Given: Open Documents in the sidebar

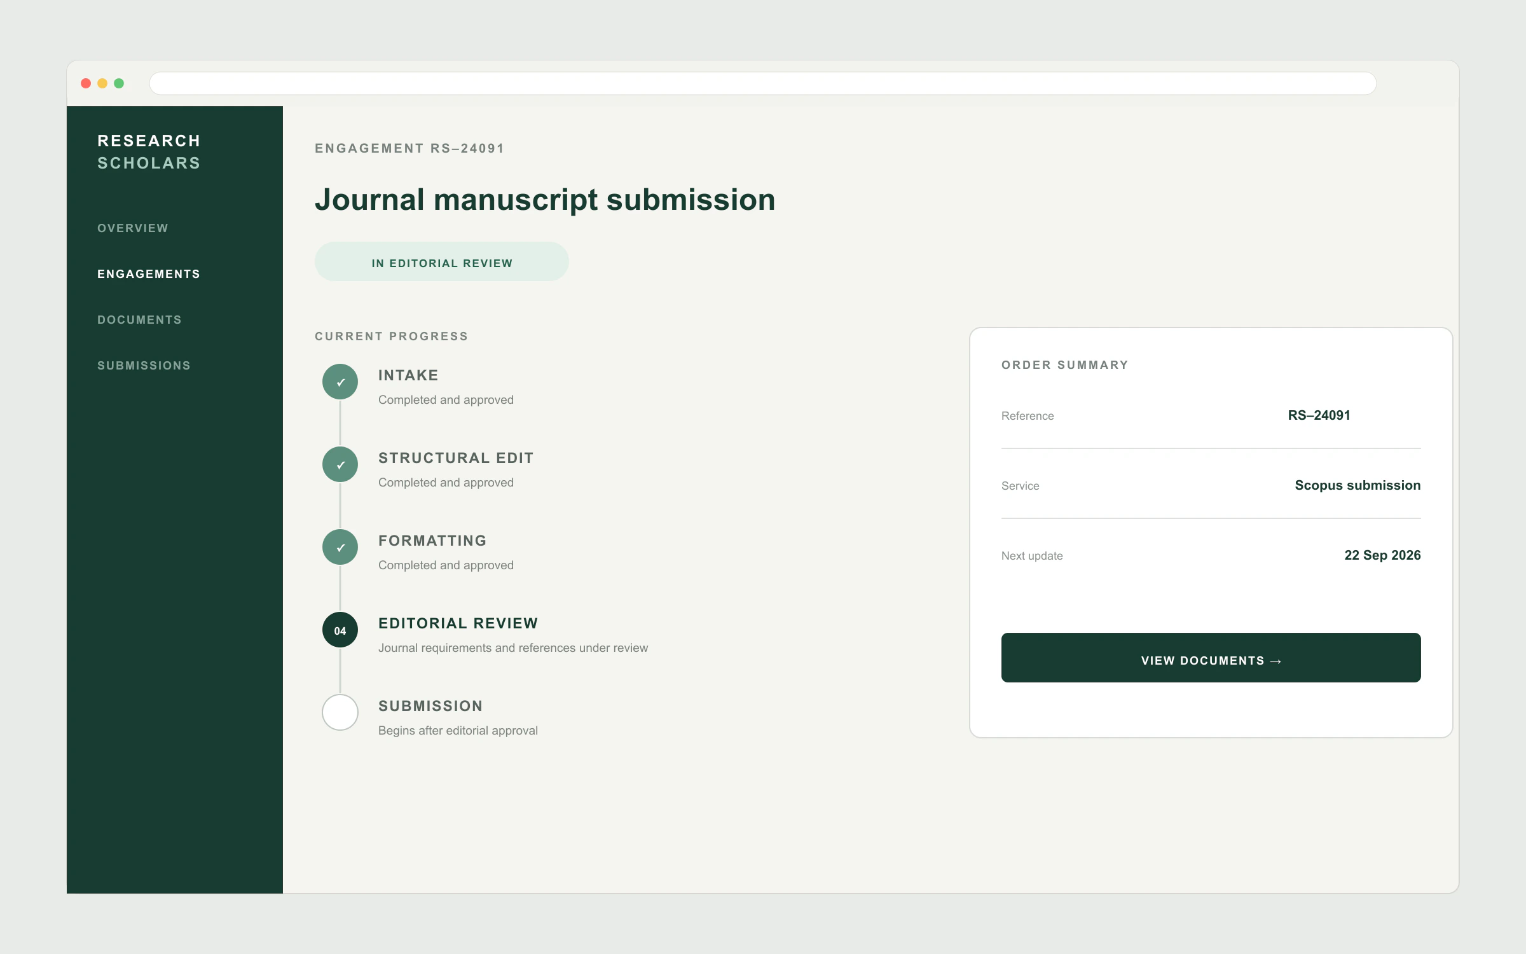Looking at the screenshot, I should [x=140, y=320].
